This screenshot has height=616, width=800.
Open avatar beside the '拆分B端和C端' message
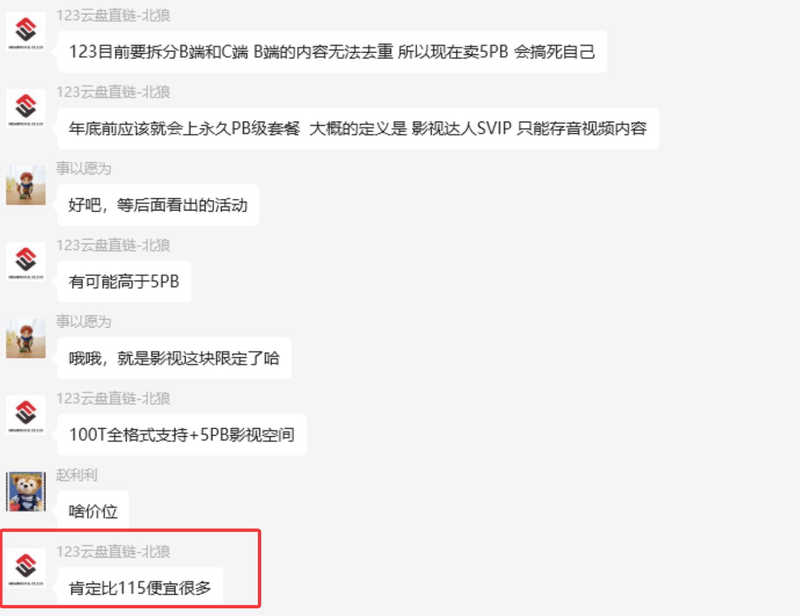[x=26, y=32]
